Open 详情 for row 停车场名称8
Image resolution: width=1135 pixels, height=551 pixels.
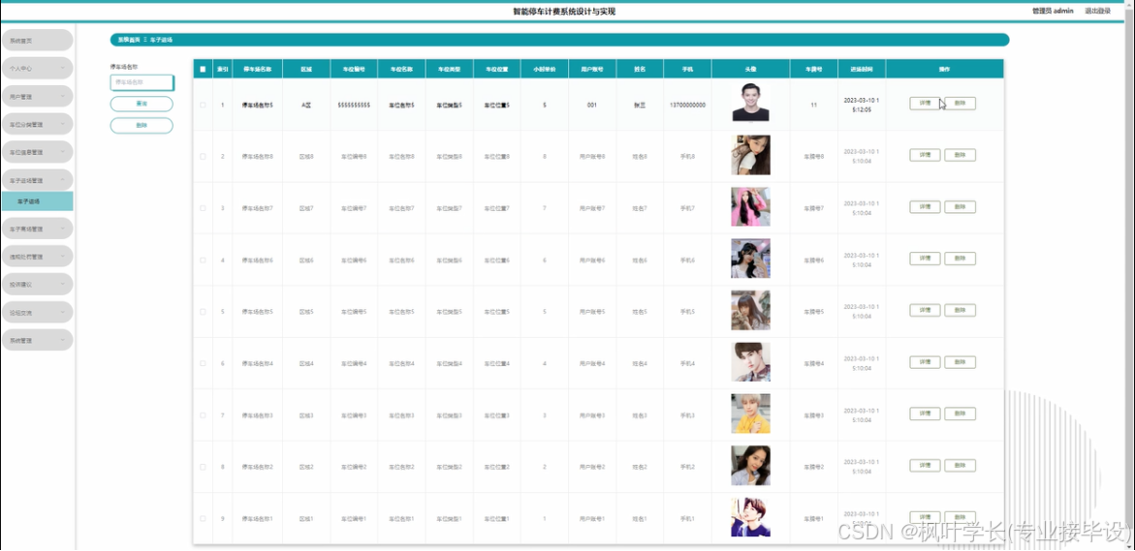tap(925, 155)
